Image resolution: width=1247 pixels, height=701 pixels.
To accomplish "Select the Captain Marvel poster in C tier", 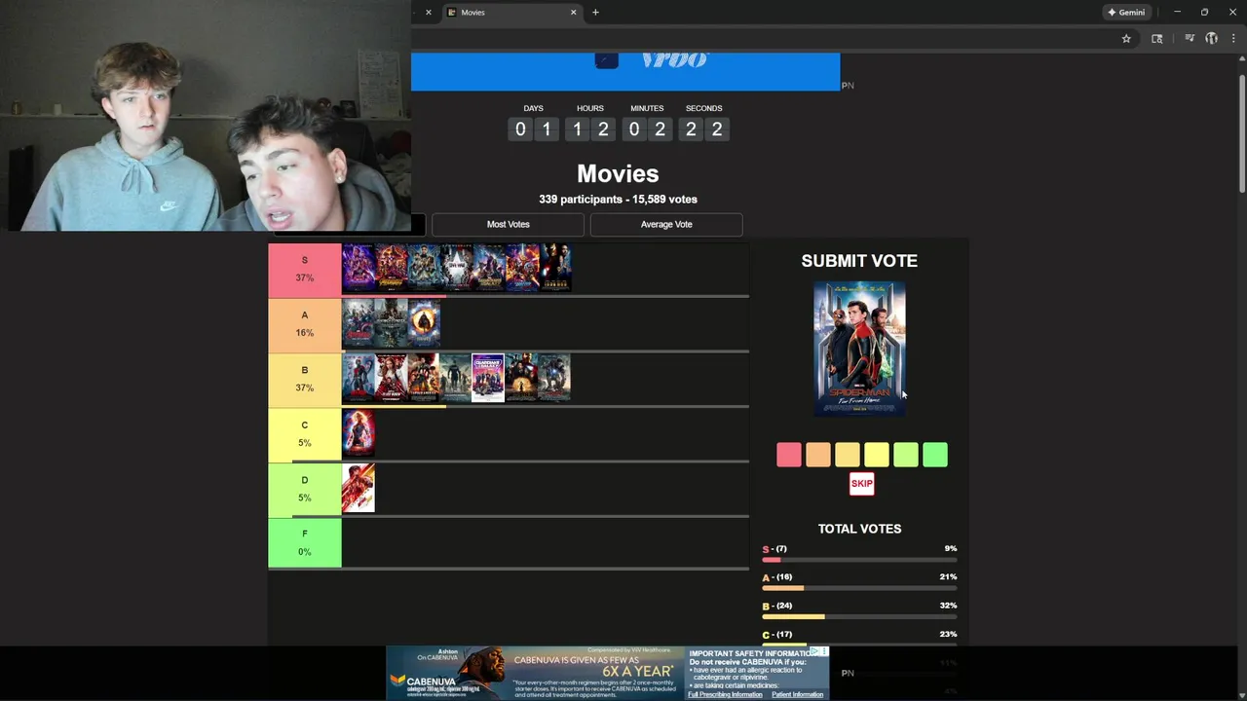I will pyautogui.click(x=359, y=433).
